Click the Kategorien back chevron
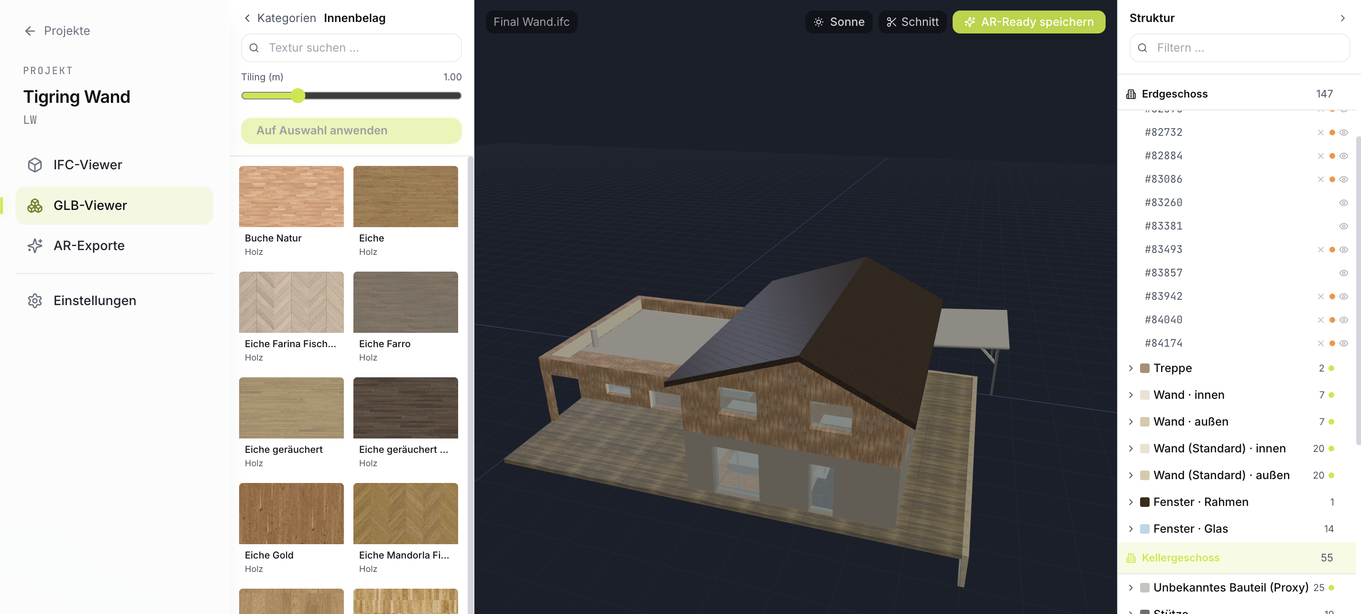This screenshot has height=614, width=1361. pyautogui.click(x=247, y=19)
